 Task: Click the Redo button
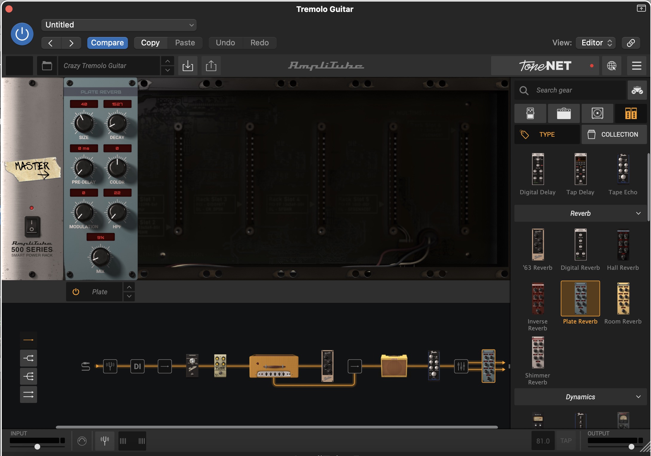click(x=259, y=43)
